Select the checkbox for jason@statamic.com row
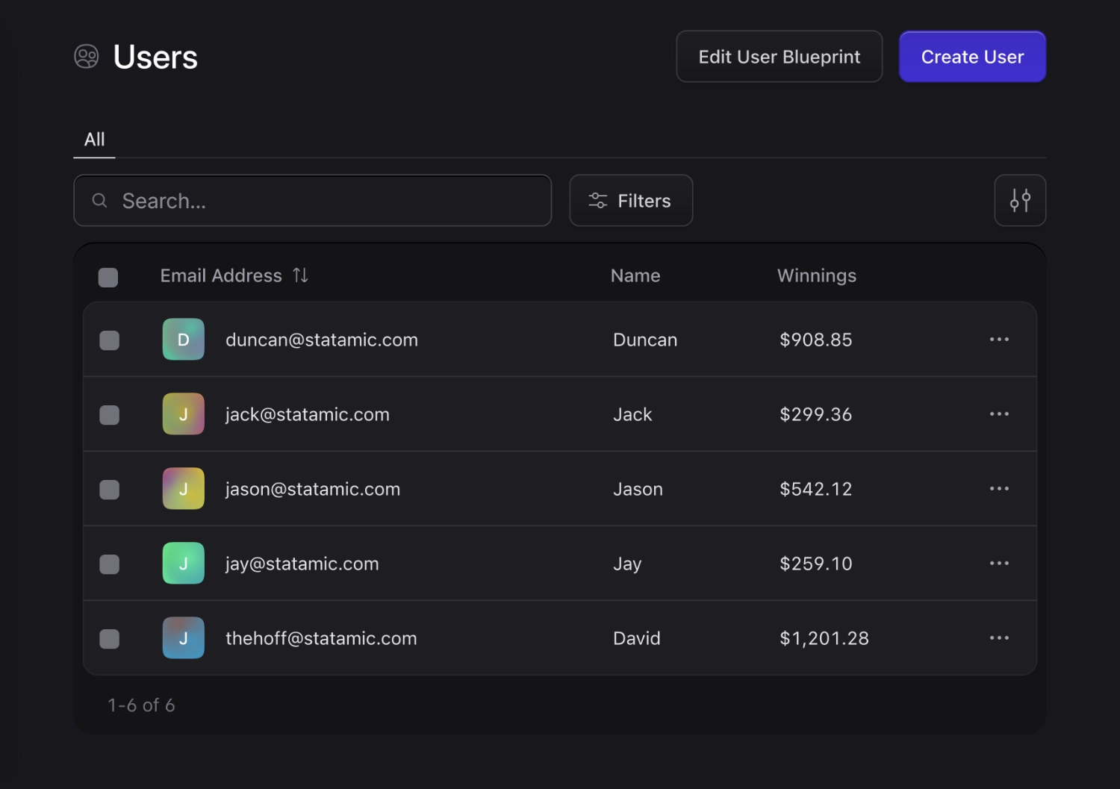The width and height of the screenshot is (1120, 789). [110, 490]
